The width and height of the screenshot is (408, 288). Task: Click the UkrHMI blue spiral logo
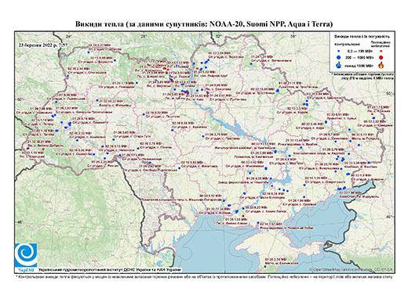[x=26, y=255]
